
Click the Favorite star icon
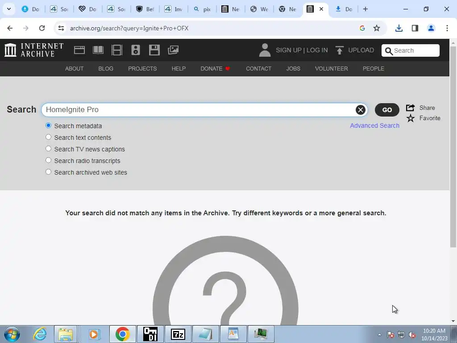411,118
